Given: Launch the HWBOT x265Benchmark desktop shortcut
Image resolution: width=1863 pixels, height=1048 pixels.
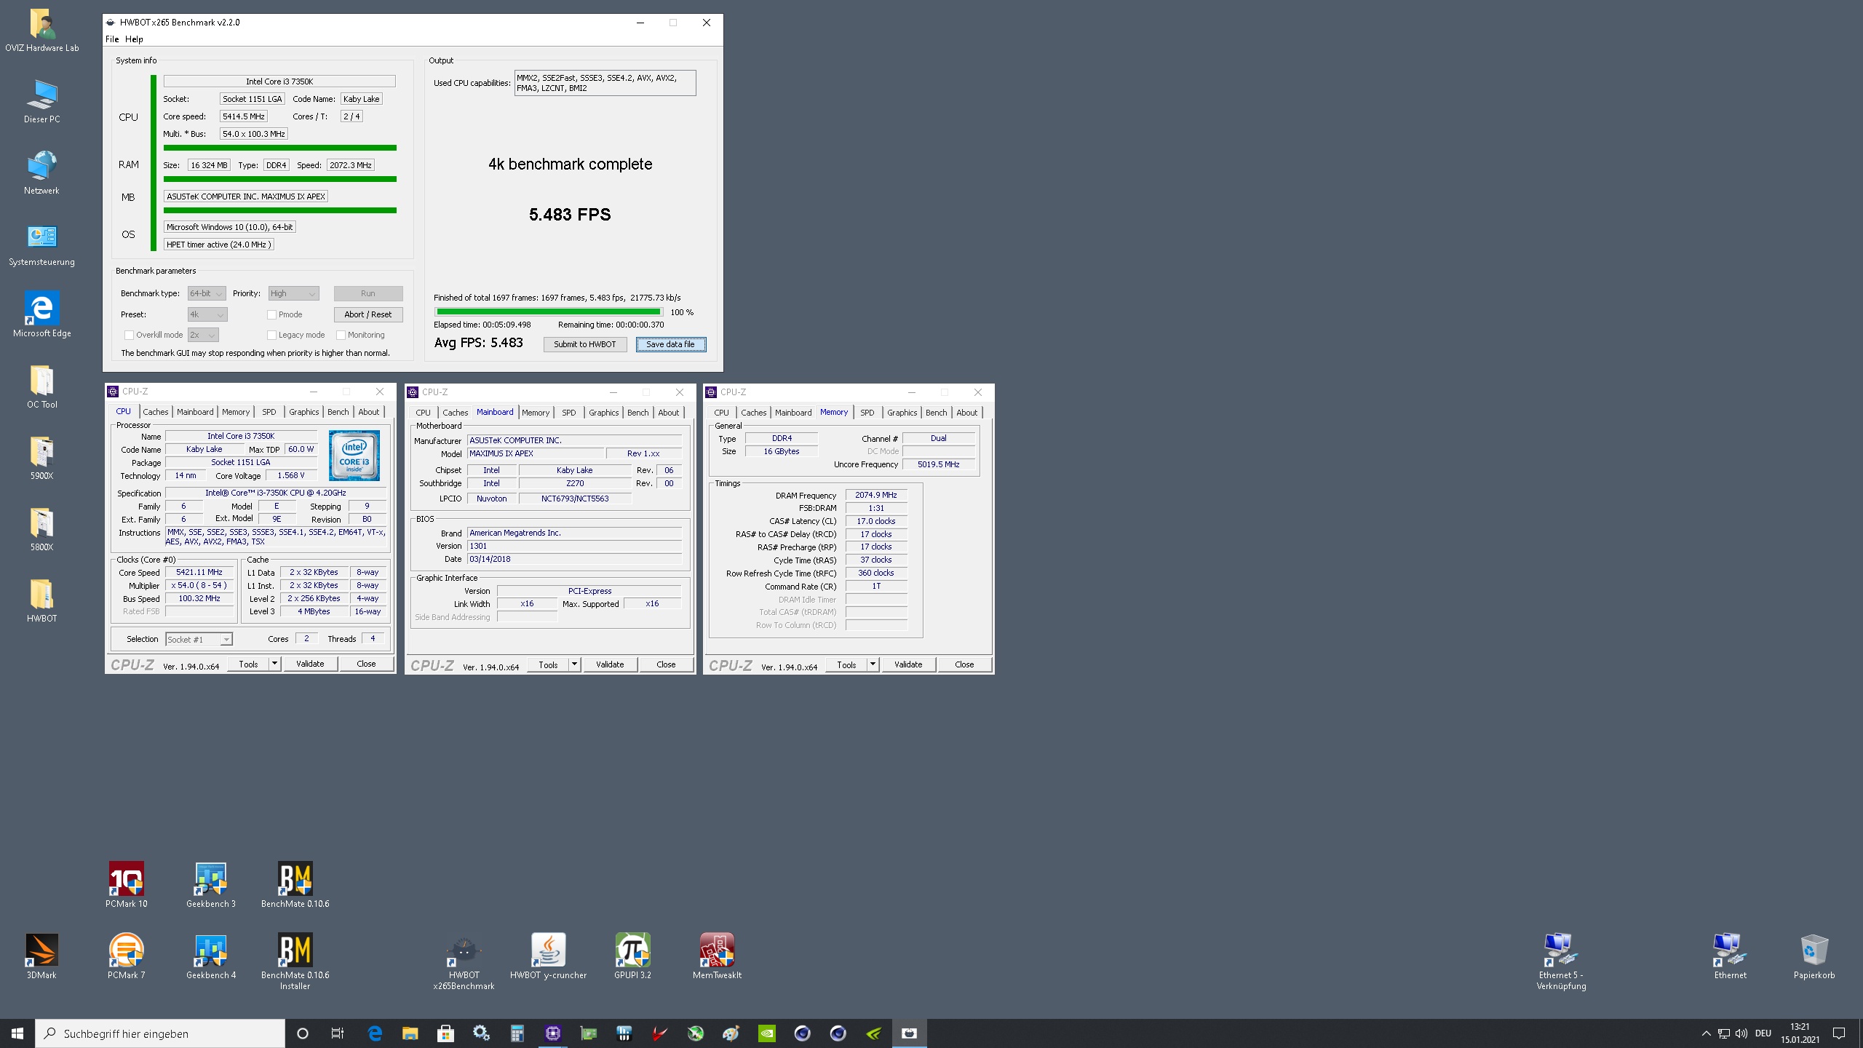Looking at the screenshot, I should click(x=464, y=961).
